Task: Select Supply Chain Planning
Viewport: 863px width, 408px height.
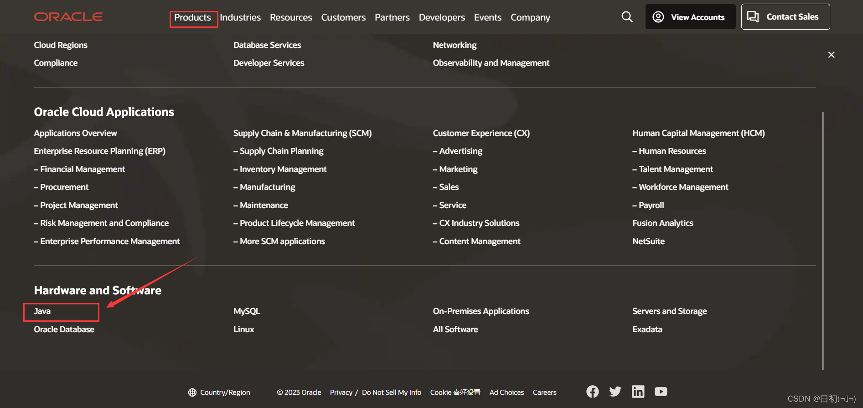Action: [279, 151]
